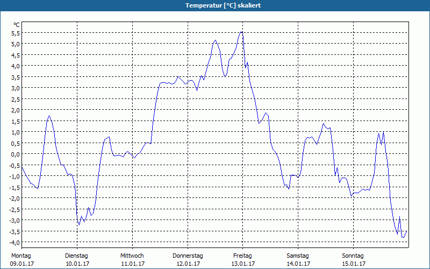Click the 4,5 y-axis label

[x=16, y=55]
